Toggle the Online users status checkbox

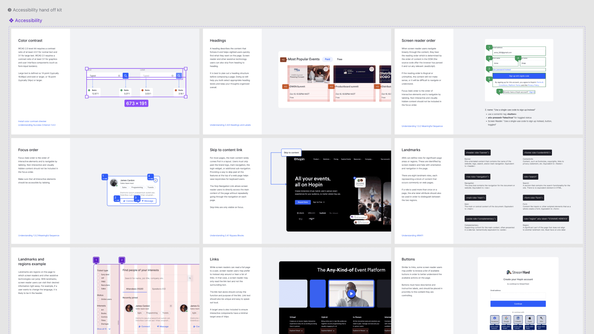[x=98, y=299]
